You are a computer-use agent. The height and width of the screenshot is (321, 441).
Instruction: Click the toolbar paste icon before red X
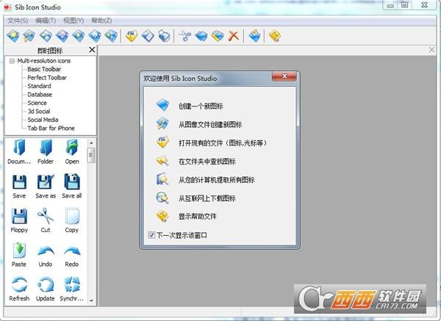coord(218,36)
